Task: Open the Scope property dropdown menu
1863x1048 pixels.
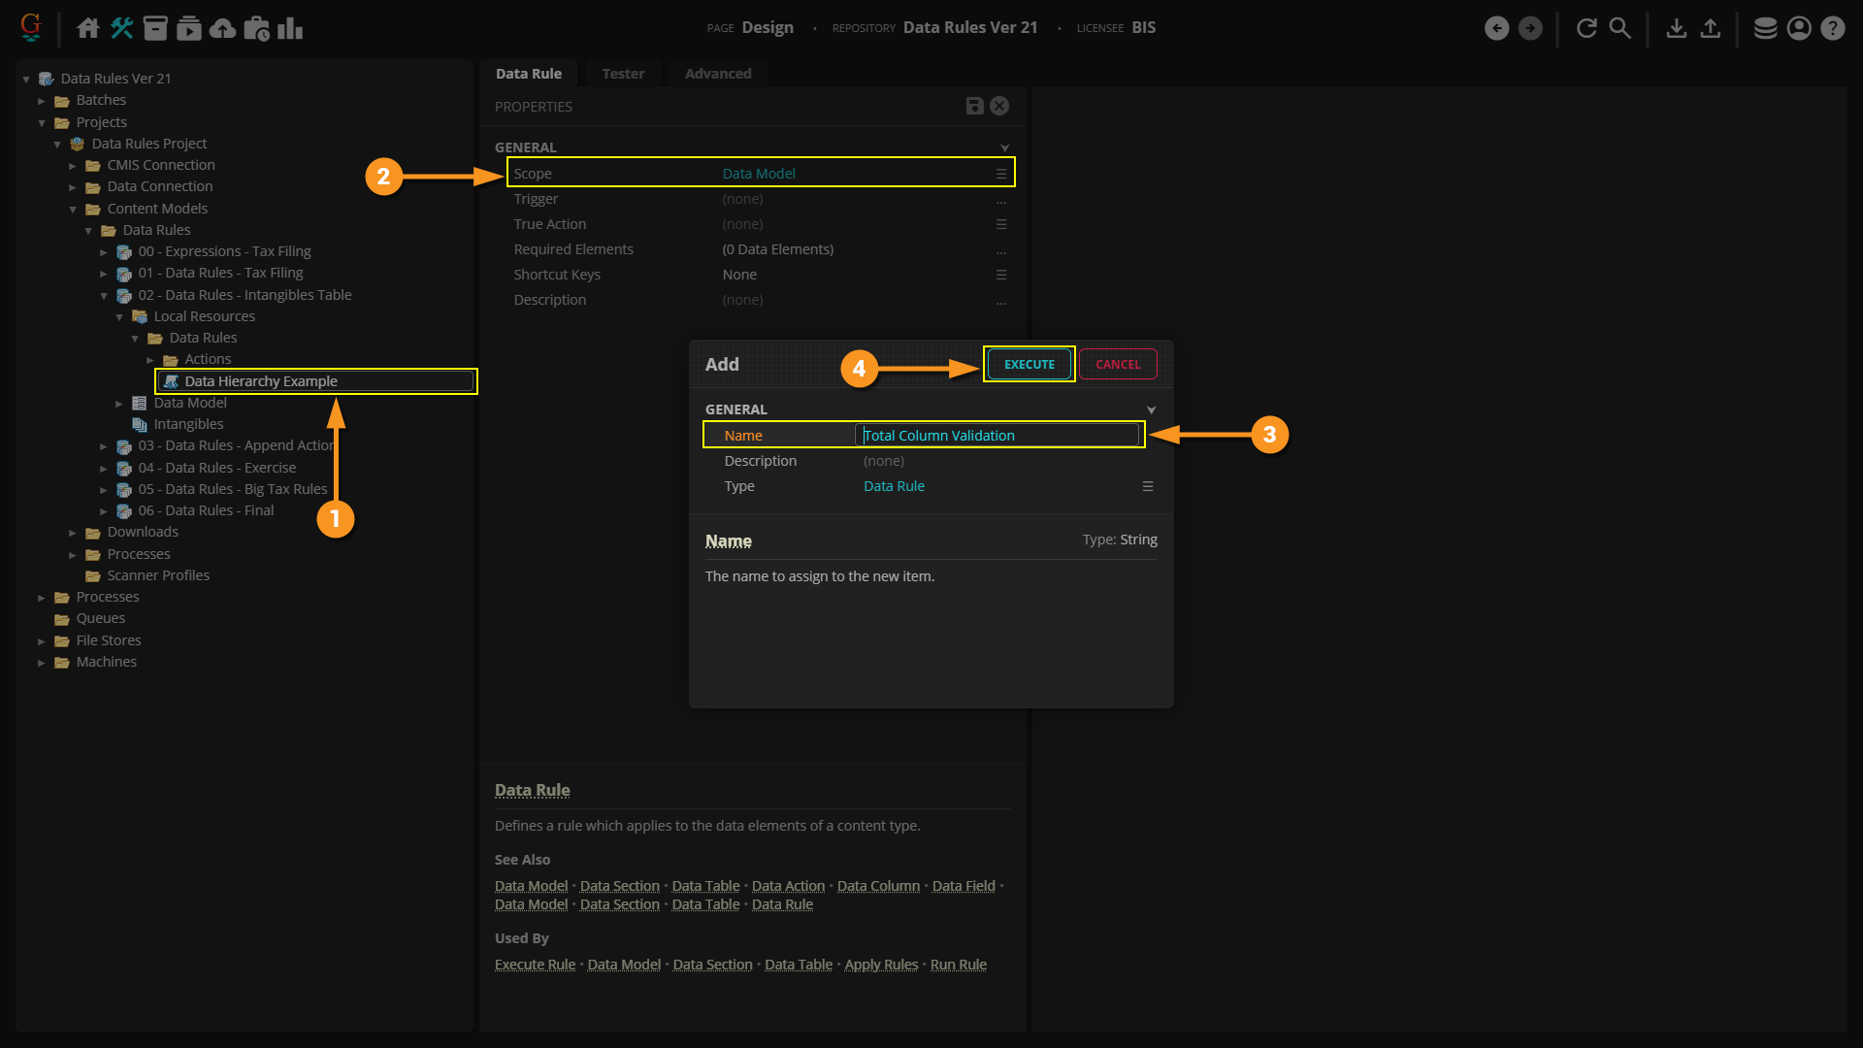Action: (1001, 175)
